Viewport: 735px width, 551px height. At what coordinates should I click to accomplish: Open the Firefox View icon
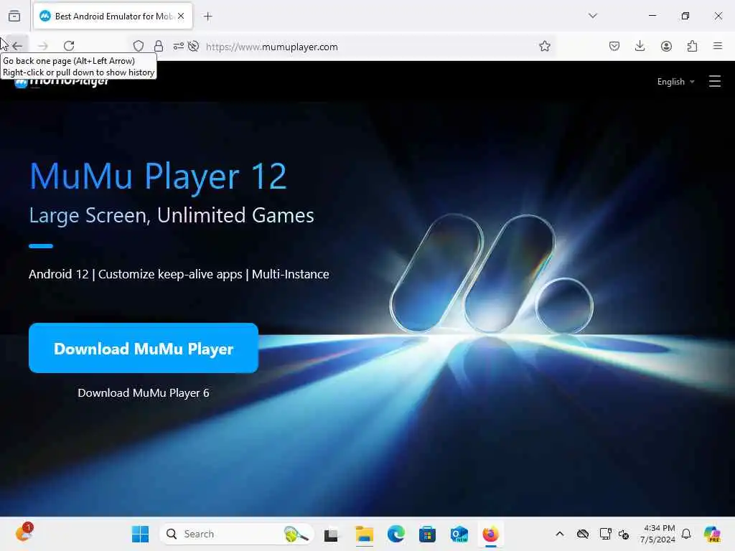(14, 16)
